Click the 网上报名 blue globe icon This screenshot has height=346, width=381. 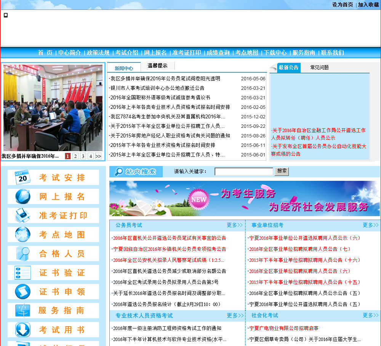tap(22, 196)
